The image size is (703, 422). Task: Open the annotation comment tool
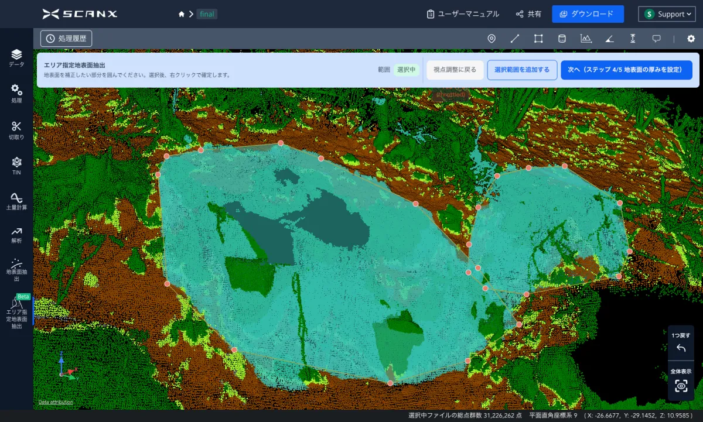tap(657, 39)
